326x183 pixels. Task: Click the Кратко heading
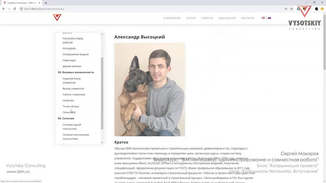click(x=121, y=142)
